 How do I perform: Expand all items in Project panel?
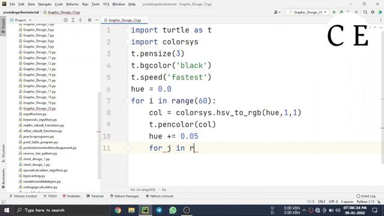coord(73,20)
